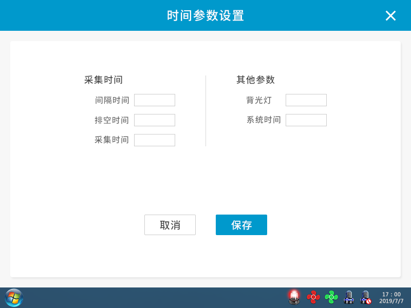The width and height of the screenshot is (411, 308).
Task: Click the 时间参数设置 title text
Action: (206, 16)
